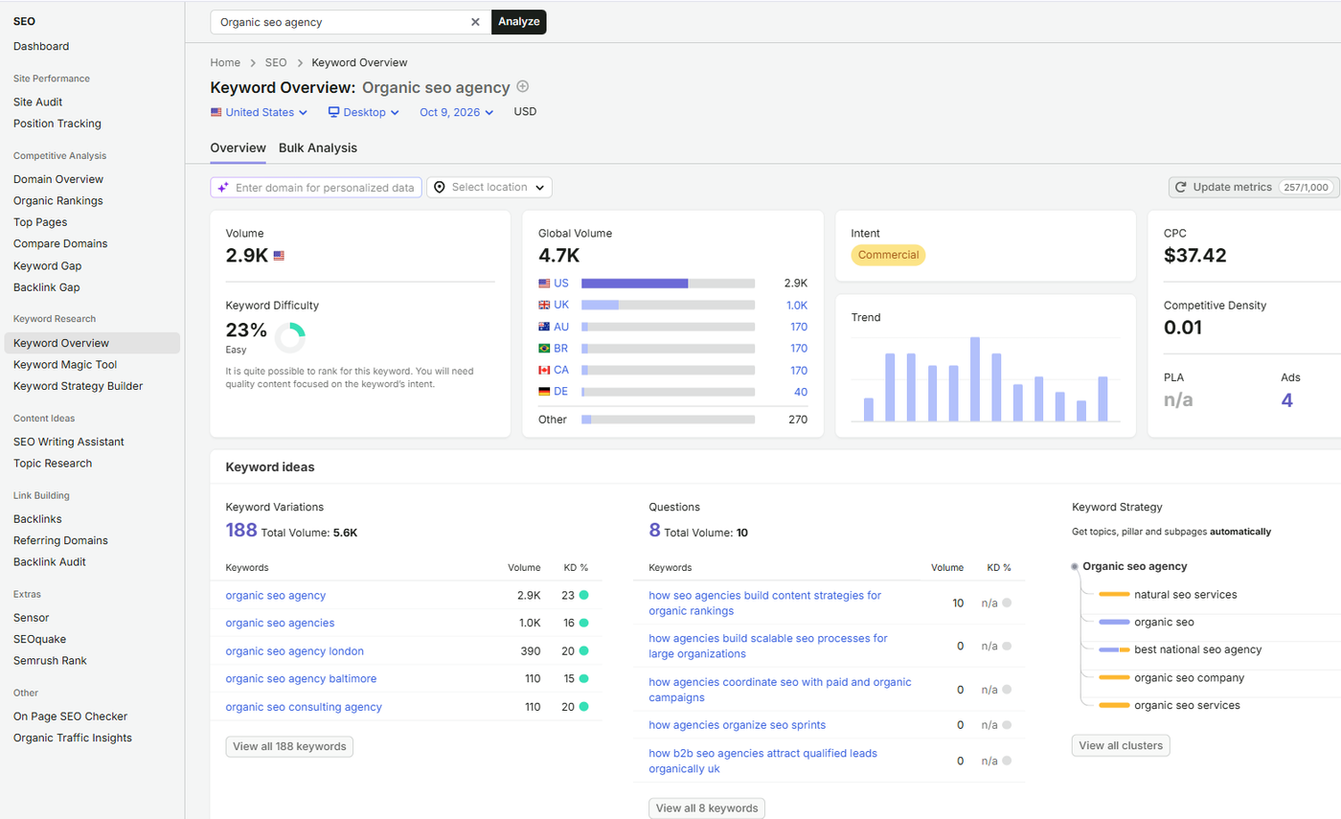
Task: Go to Backlink Audit in sidebar
Action: [50, 562]
